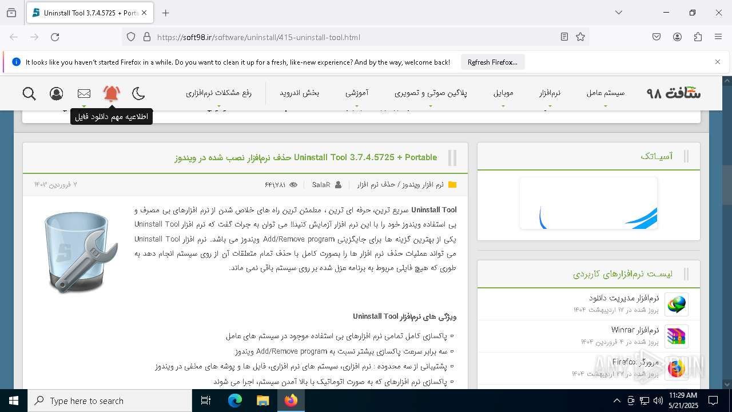Bookmark this page with the star icon
The height and width of the screenshot is (412, 732).
tap(580, 37)
